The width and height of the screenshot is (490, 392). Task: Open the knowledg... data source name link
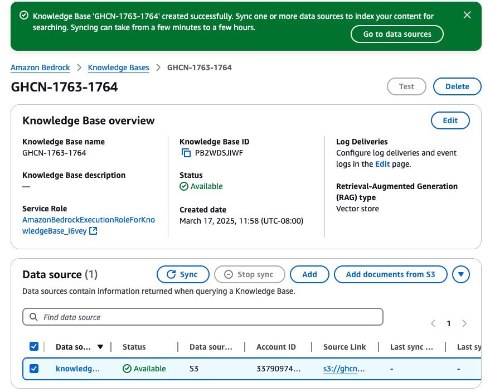[x=78, y=369]
